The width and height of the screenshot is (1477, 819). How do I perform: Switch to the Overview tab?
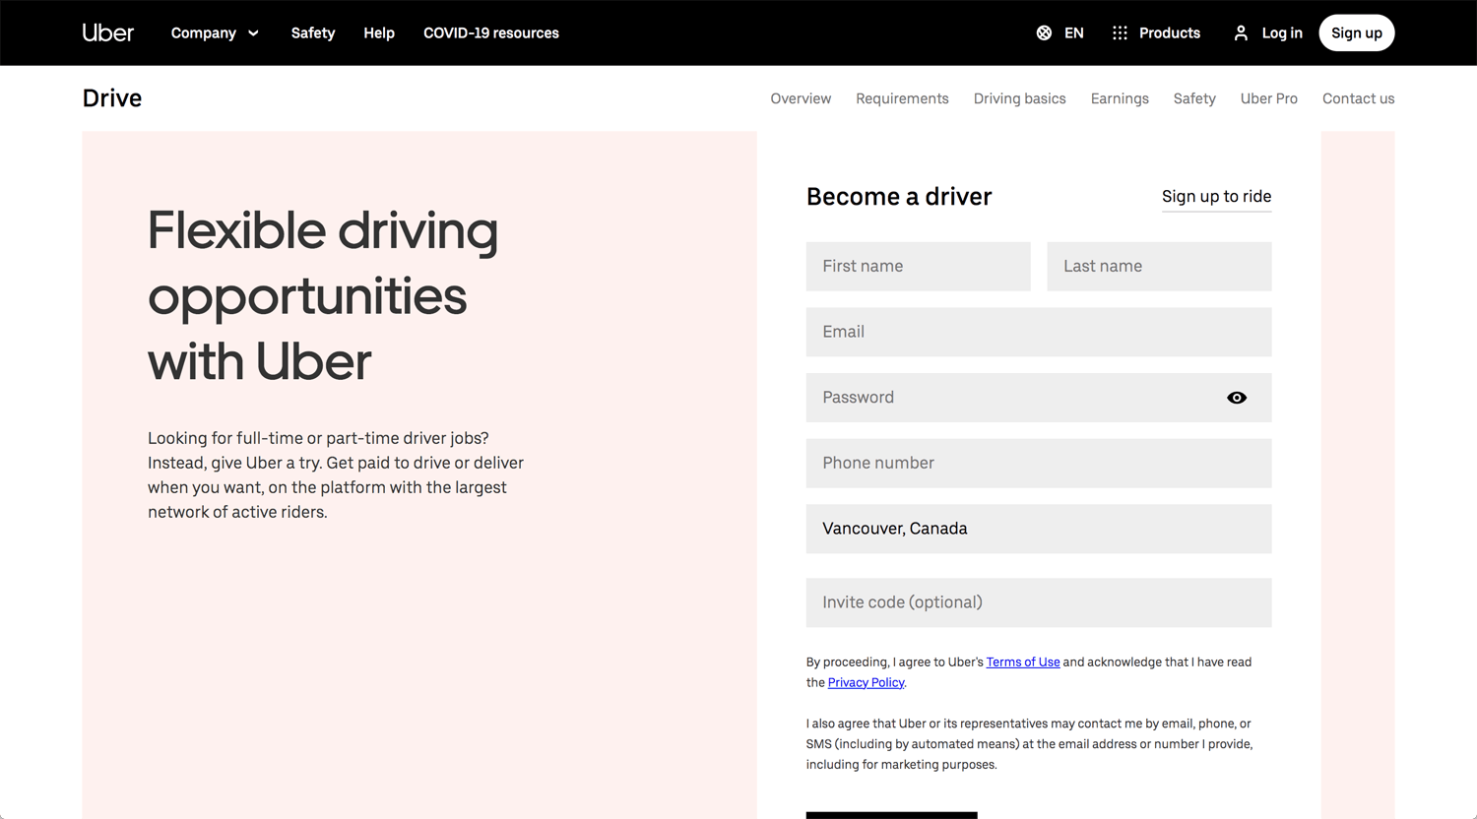(801, 98)
